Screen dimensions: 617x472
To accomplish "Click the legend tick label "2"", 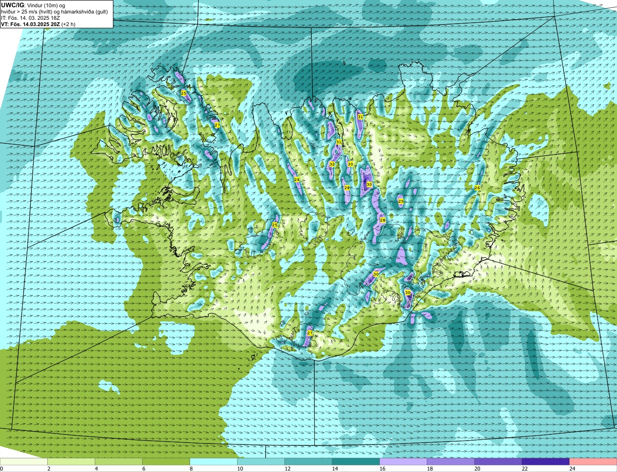I will tap(49, 469).
